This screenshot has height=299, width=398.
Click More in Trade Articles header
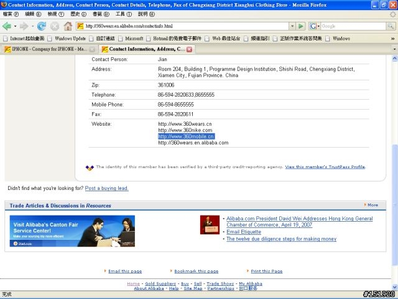(373, 205)
